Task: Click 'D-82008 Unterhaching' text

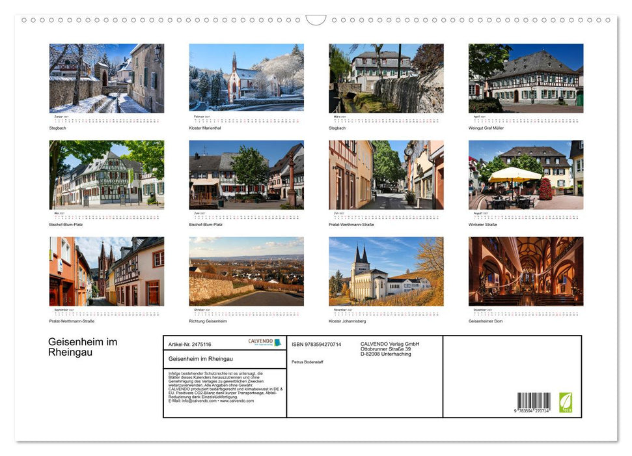Action: point(386,354)
